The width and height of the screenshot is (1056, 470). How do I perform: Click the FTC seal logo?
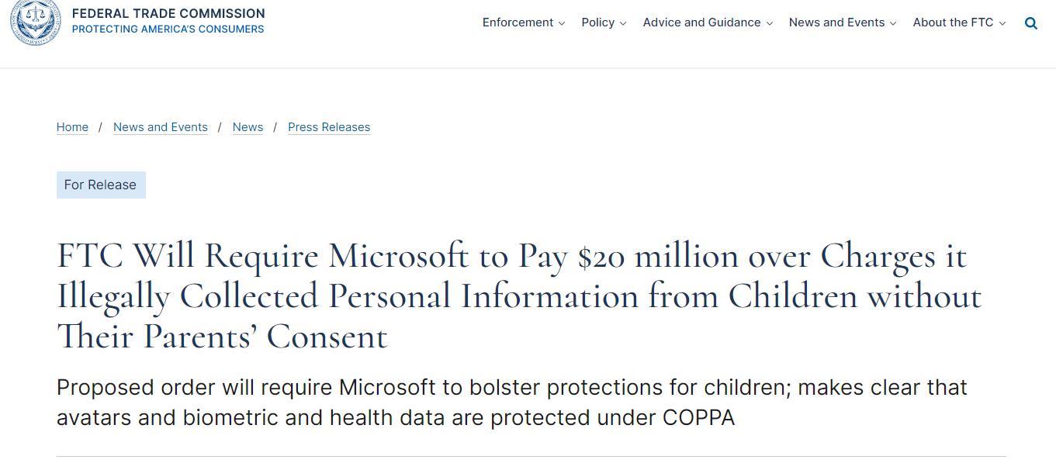coord(35,21)
